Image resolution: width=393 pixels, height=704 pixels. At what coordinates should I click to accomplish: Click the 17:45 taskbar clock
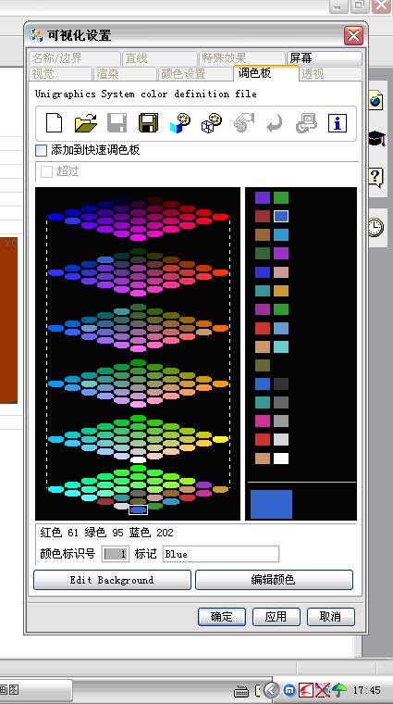[366, 690]
